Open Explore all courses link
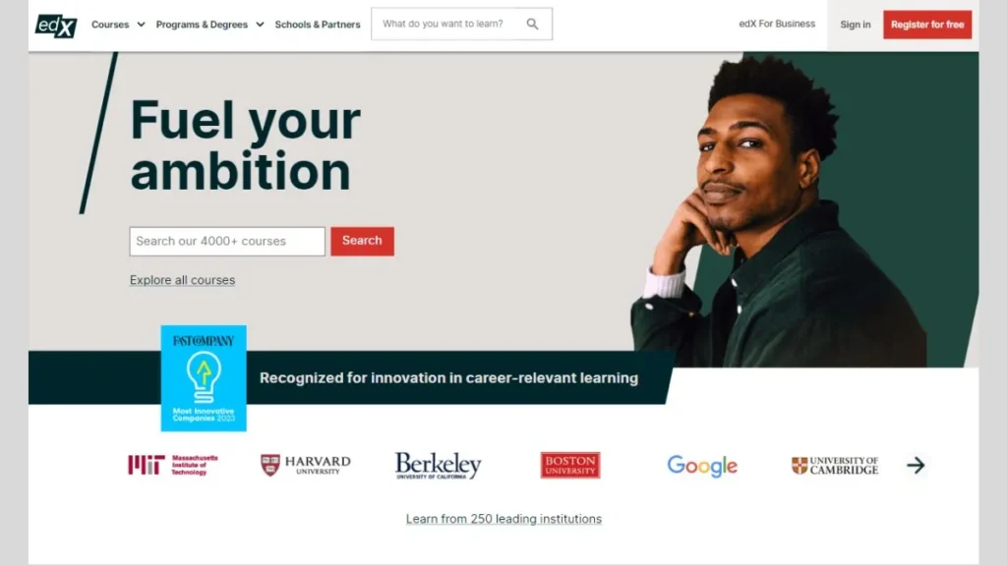 click(182, 280)
